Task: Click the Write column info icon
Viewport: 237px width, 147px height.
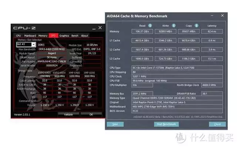Action: click(174, 25)
